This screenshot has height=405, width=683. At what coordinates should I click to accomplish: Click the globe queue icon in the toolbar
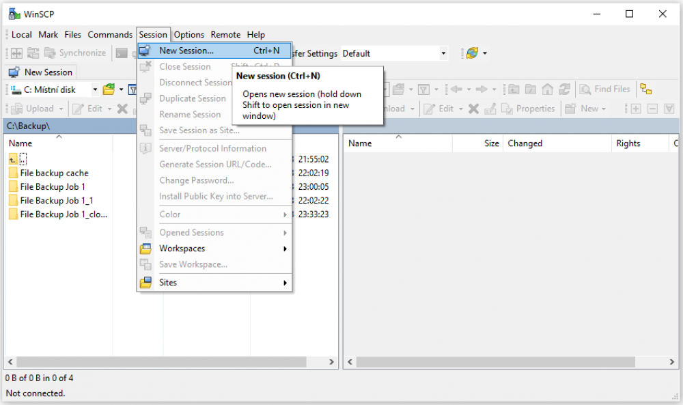472,53
